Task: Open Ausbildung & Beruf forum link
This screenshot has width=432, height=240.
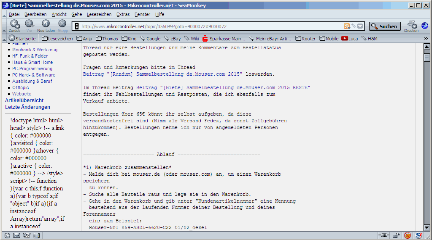Action: click(x=32, y=81)
